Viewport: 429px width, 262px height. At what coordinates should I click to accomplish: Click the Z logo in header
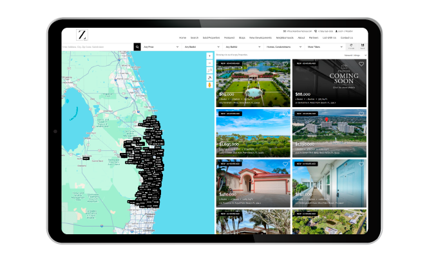coord(82,35)
